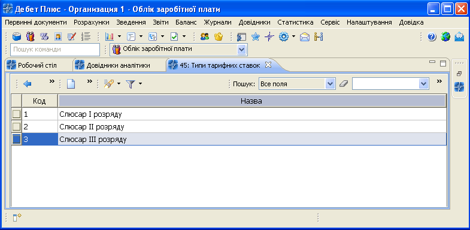Image resolution: width=470 pixels, height=230 pixels.
Task: Open the Сервіс menu
Action: click(330, 22)
